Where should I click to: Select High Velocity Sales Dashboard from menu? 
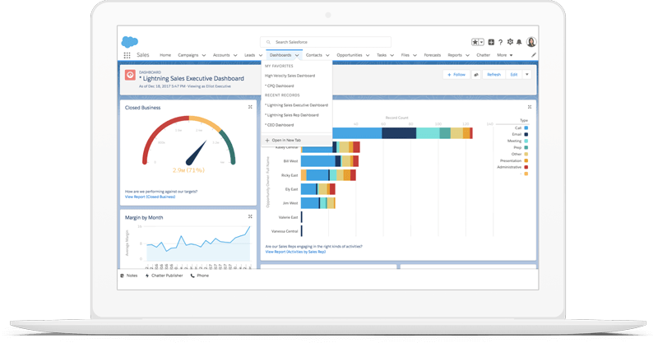[290, 75]
